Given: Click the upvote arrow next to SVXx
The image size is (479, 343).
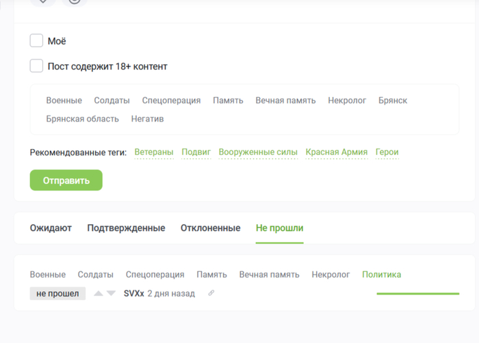Looking at the screenshot, I should click(x=99, y=294).
